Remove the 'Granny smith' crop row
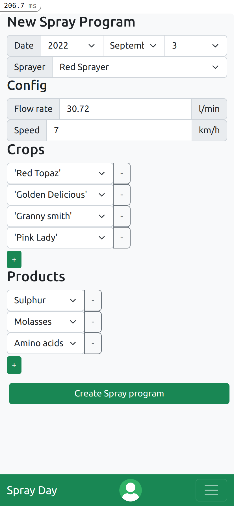The image size is (234, 506). 122,216
